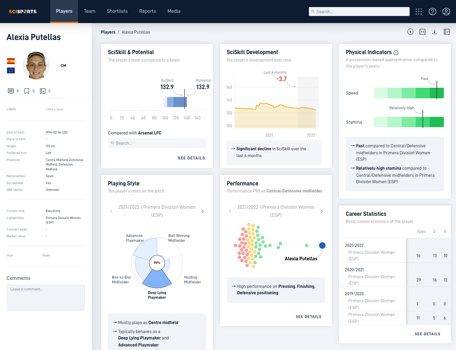Click the add to report checklist icon
This screenshot has width=456, height=350.
447,32
